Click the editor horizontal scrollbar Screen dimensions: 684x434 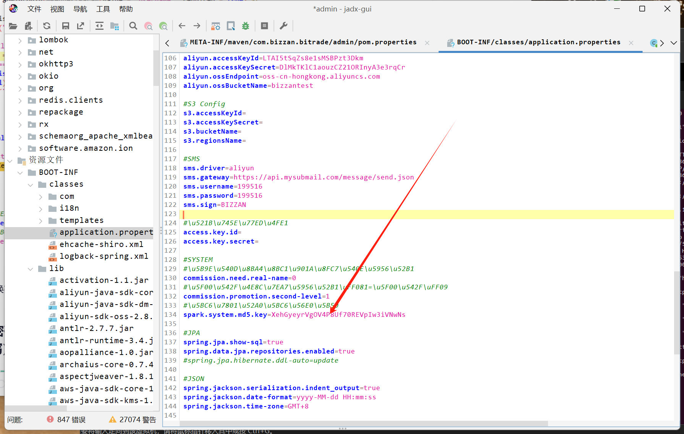364,424
